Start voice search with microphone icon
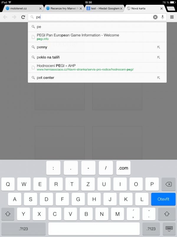Viewport: 177px width, 237px height. (163, 17)
